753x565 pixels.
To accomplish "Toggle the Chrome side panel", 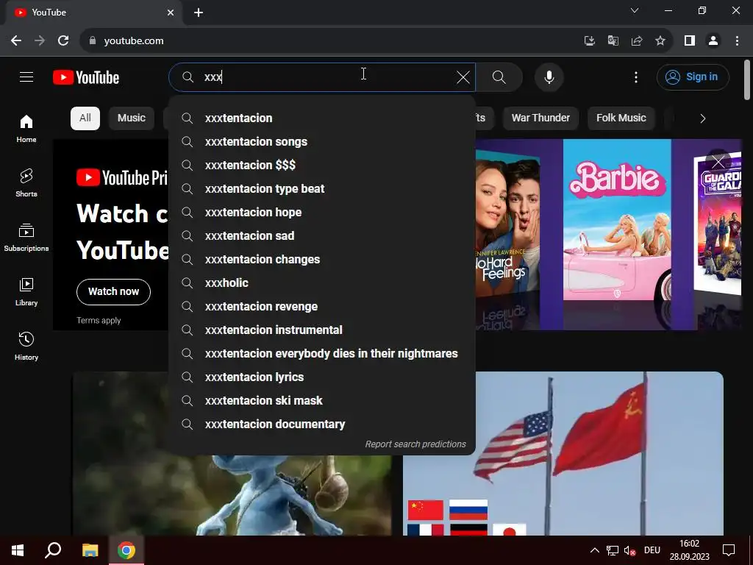I will pyautogui.click(x=690, y=41).
